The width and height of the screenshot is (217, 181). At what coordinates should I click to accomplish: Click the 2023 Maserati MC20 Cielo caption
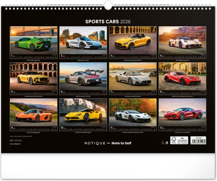point(133,97)
